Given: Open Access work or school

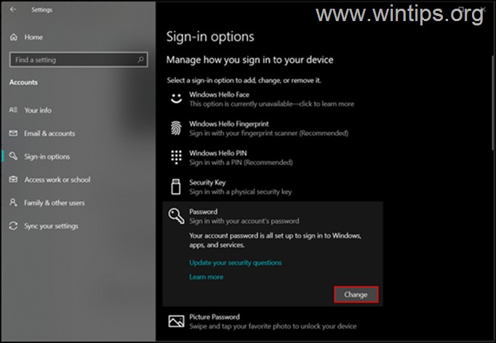Looking at the screenshot, I should click(x=57, y=179).
